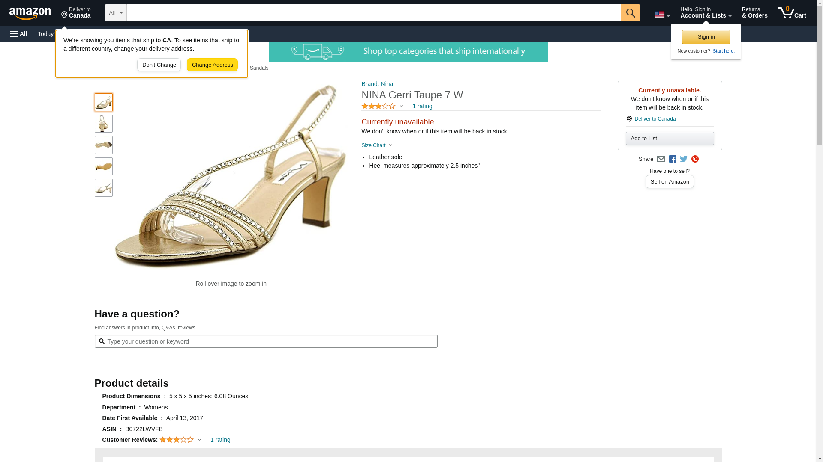
Task: Open the cart icon
Action: pyautogui.click(x=792, y=13)
